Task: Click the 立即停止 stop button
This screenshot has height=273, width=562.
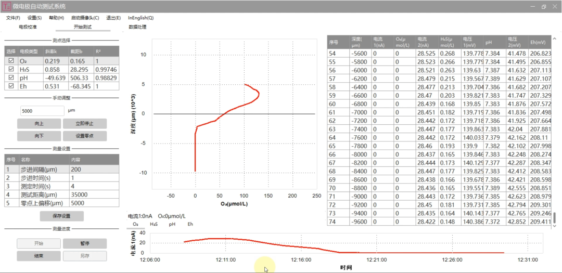Action: pyautogui.click(x=85, y=124)
